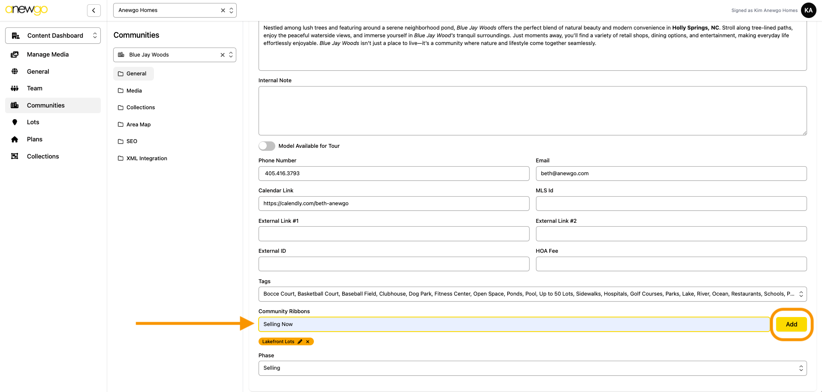This screenshot has height=392, width=822.
Task: Remove the Lakefront Lots ribbon with its X icon
Action: [308, 341]
